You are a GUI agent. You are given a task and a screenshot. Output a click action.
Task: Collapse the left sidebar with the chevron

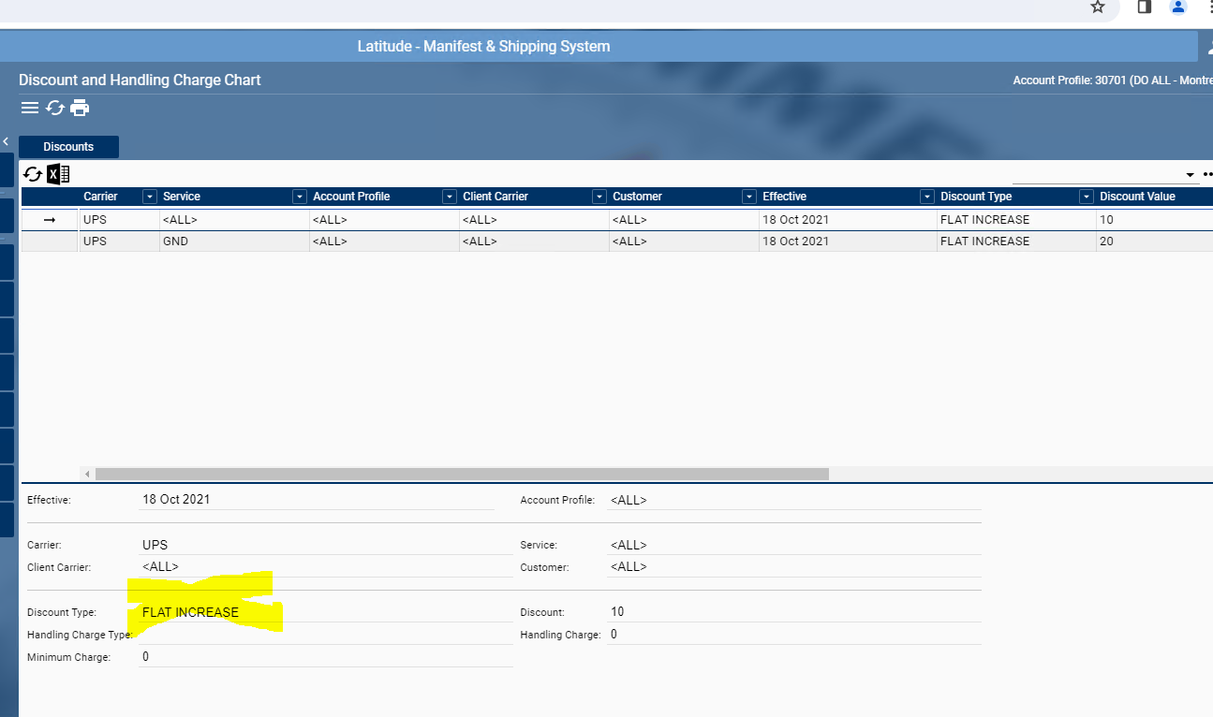click(6, 141)
